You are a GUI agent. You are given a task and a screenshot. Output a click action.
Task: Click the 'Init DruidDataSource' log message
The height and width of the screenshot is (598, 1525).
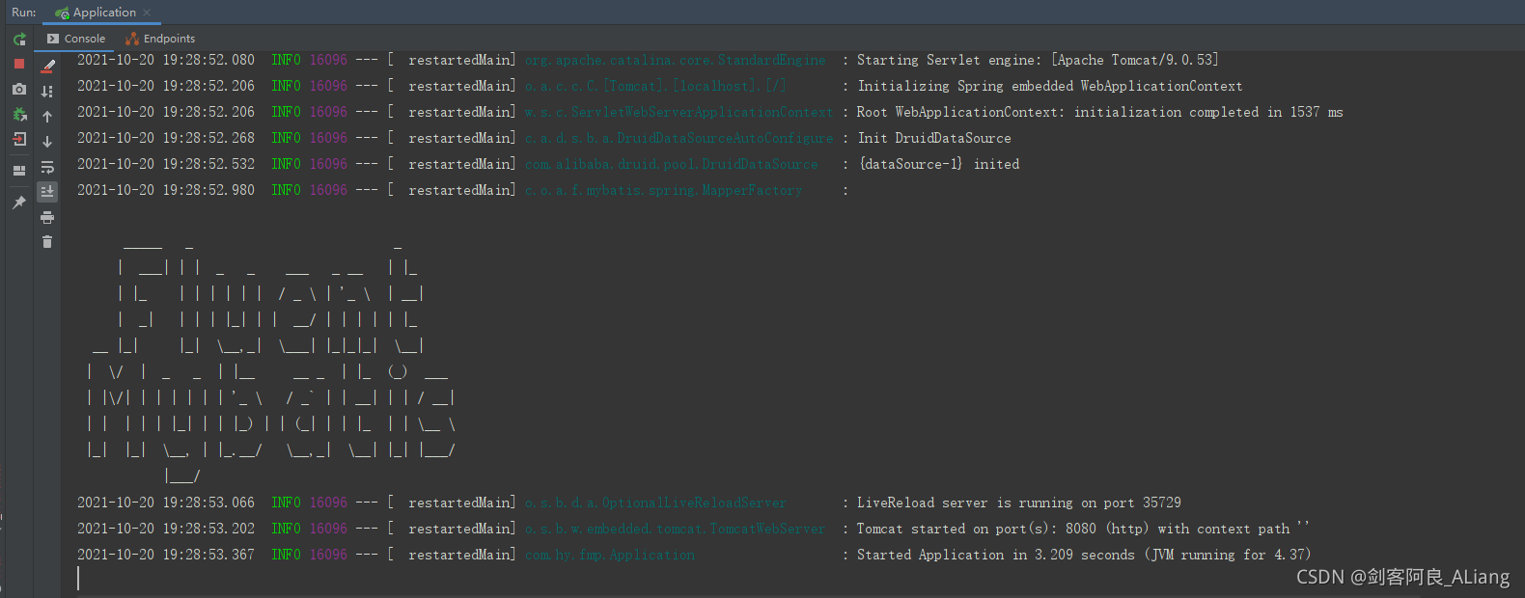tap(934, 138)
